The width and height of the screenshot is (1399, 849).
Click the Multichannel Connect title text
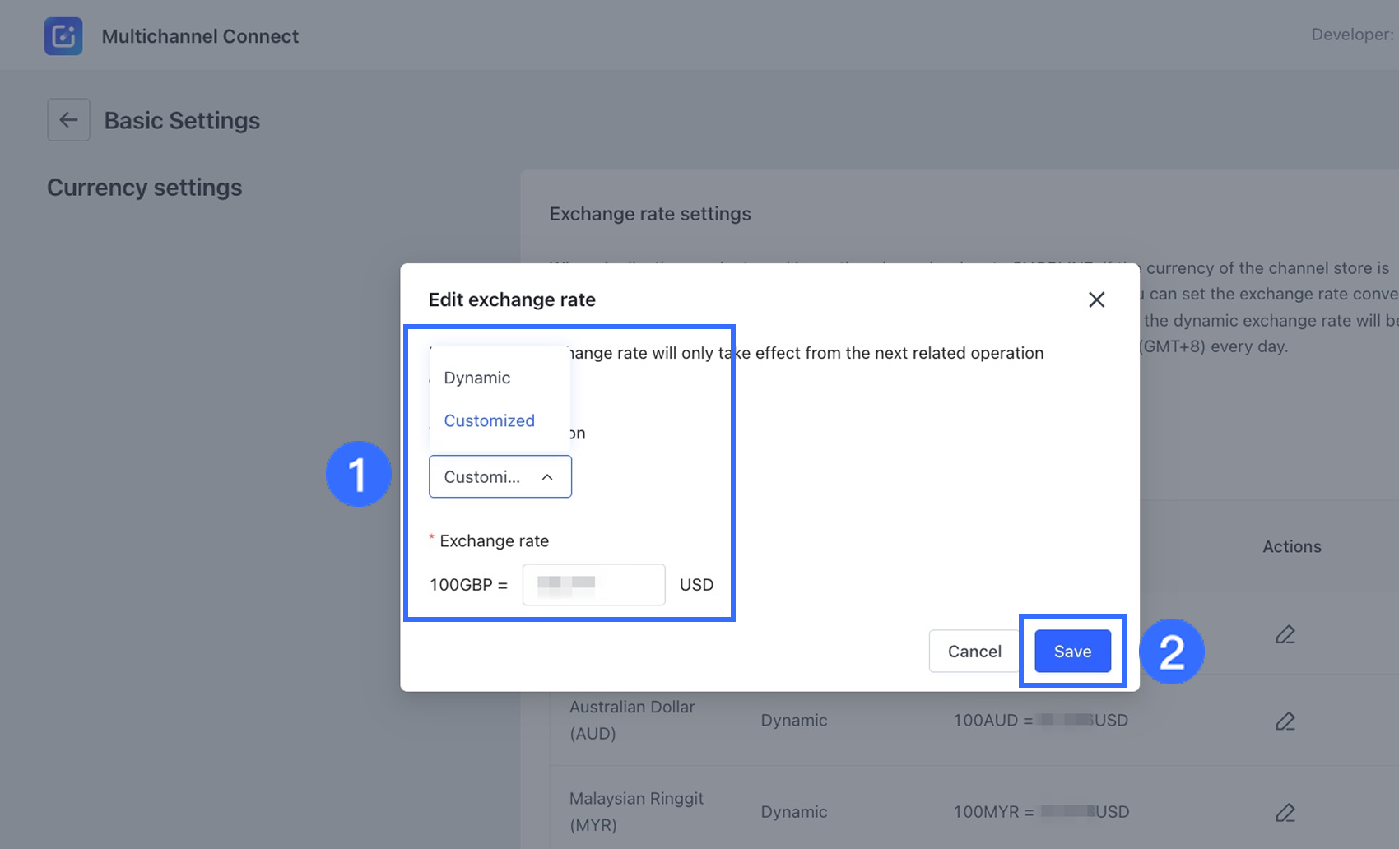200,36
